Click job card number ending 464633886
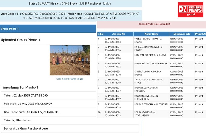 click(113, 49)
